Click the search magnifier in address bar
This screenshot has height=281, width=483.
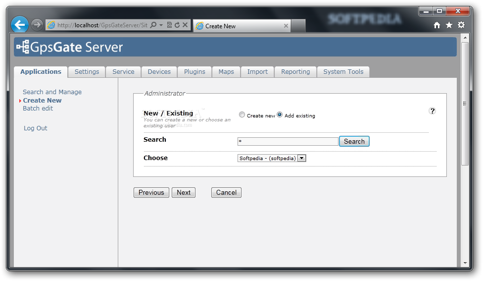153,25
